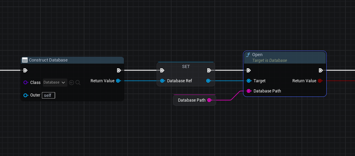Click the use-selected arrow icon beside Class
Image resolution: width=355 pixels, height=156 pixels.
(71, 82)
